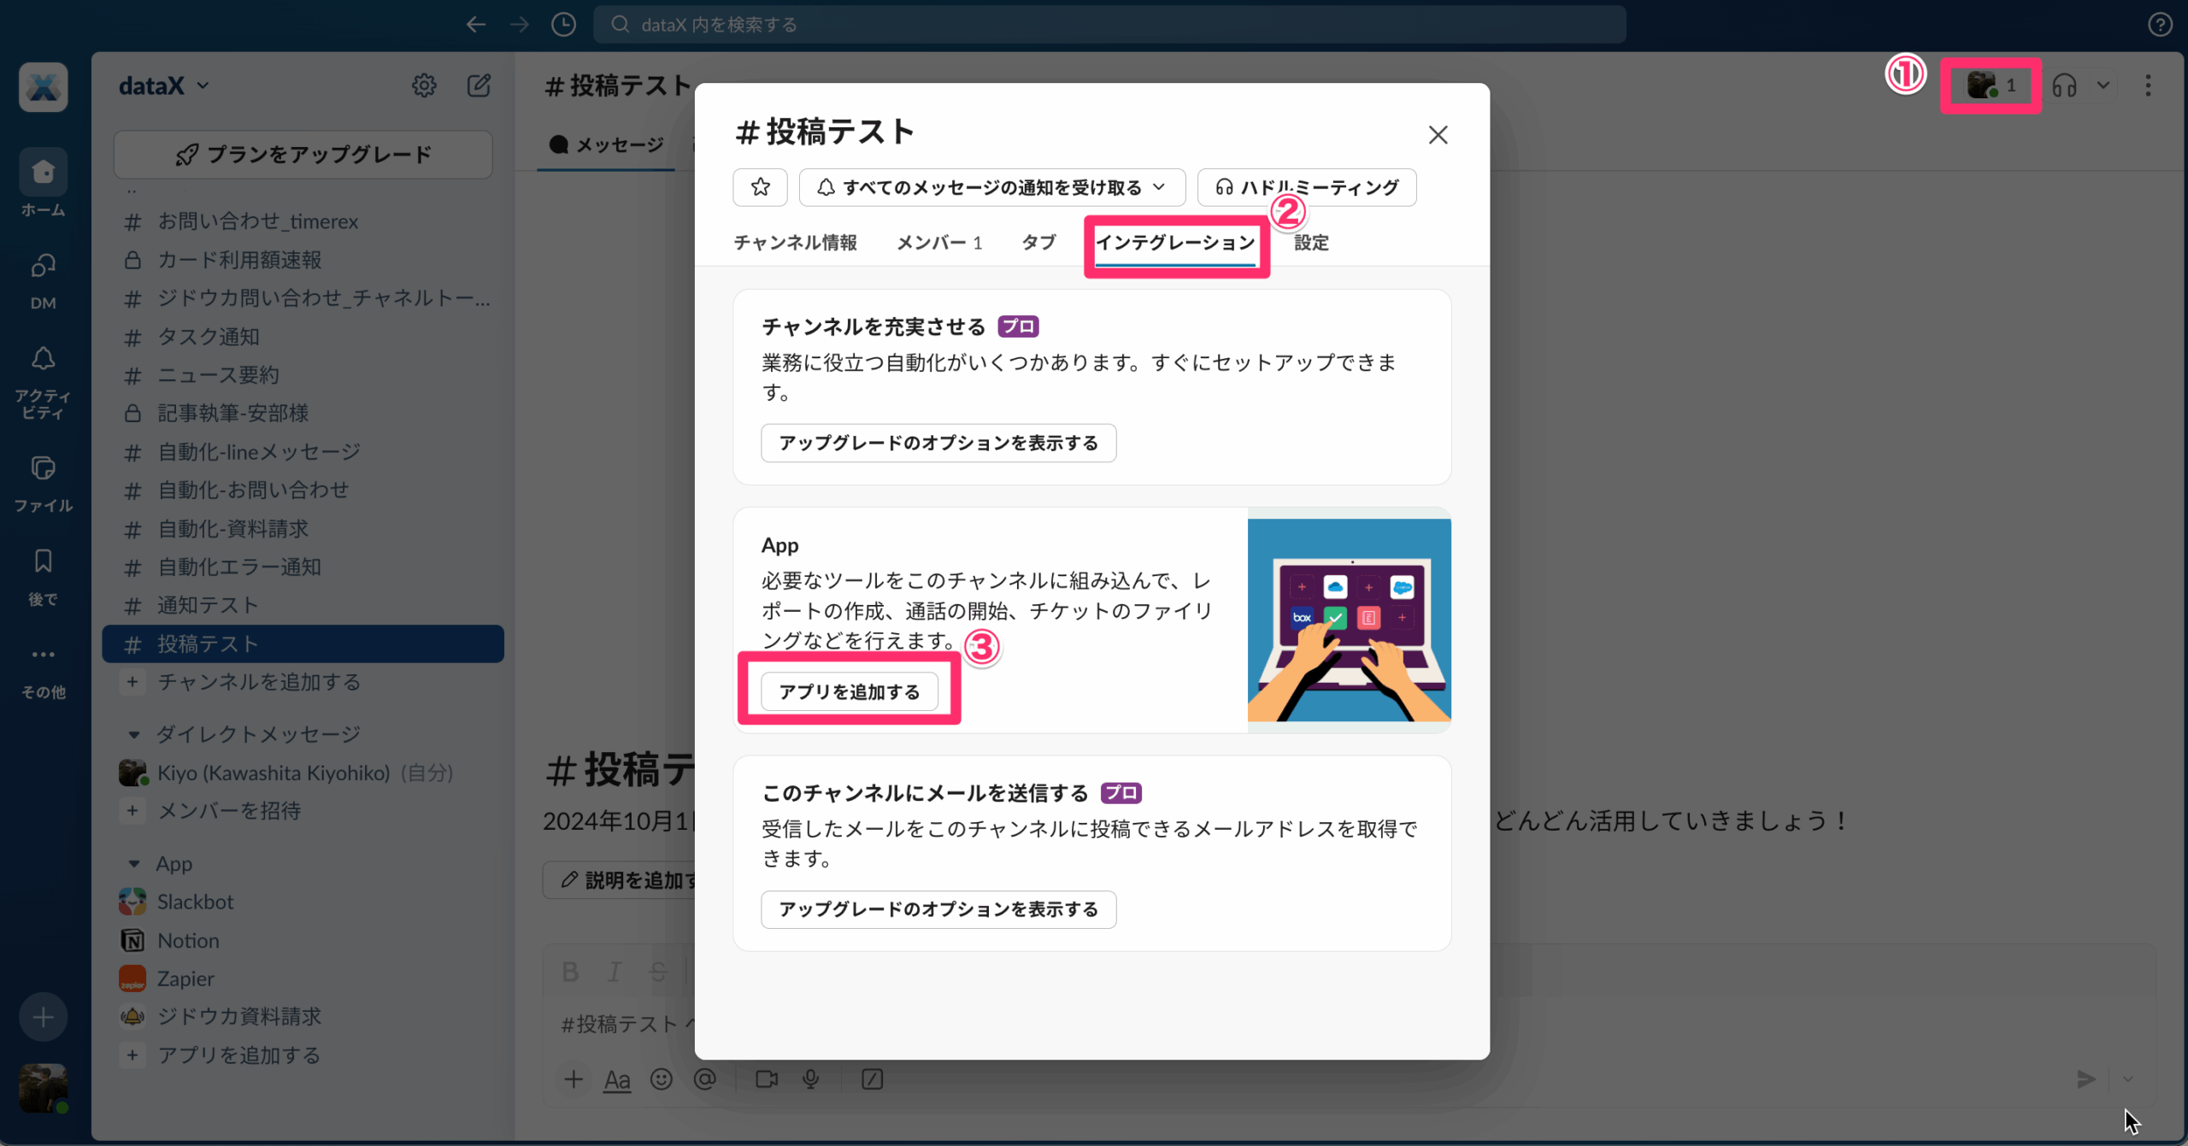2188x1146 pixels.
Task: Open the Notion app in the sidebar
Action: point(303,940)
